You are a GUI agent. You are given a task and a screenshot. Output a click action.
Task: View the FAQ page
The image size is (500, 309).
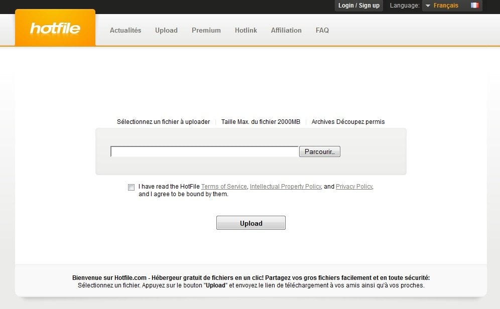click(322, 30)
